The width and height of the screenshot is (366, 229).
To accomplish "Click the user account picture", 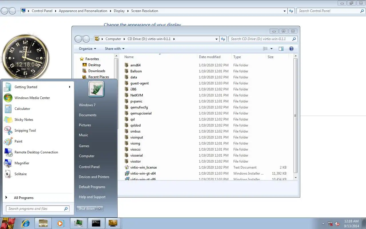I will click(96, 89).
